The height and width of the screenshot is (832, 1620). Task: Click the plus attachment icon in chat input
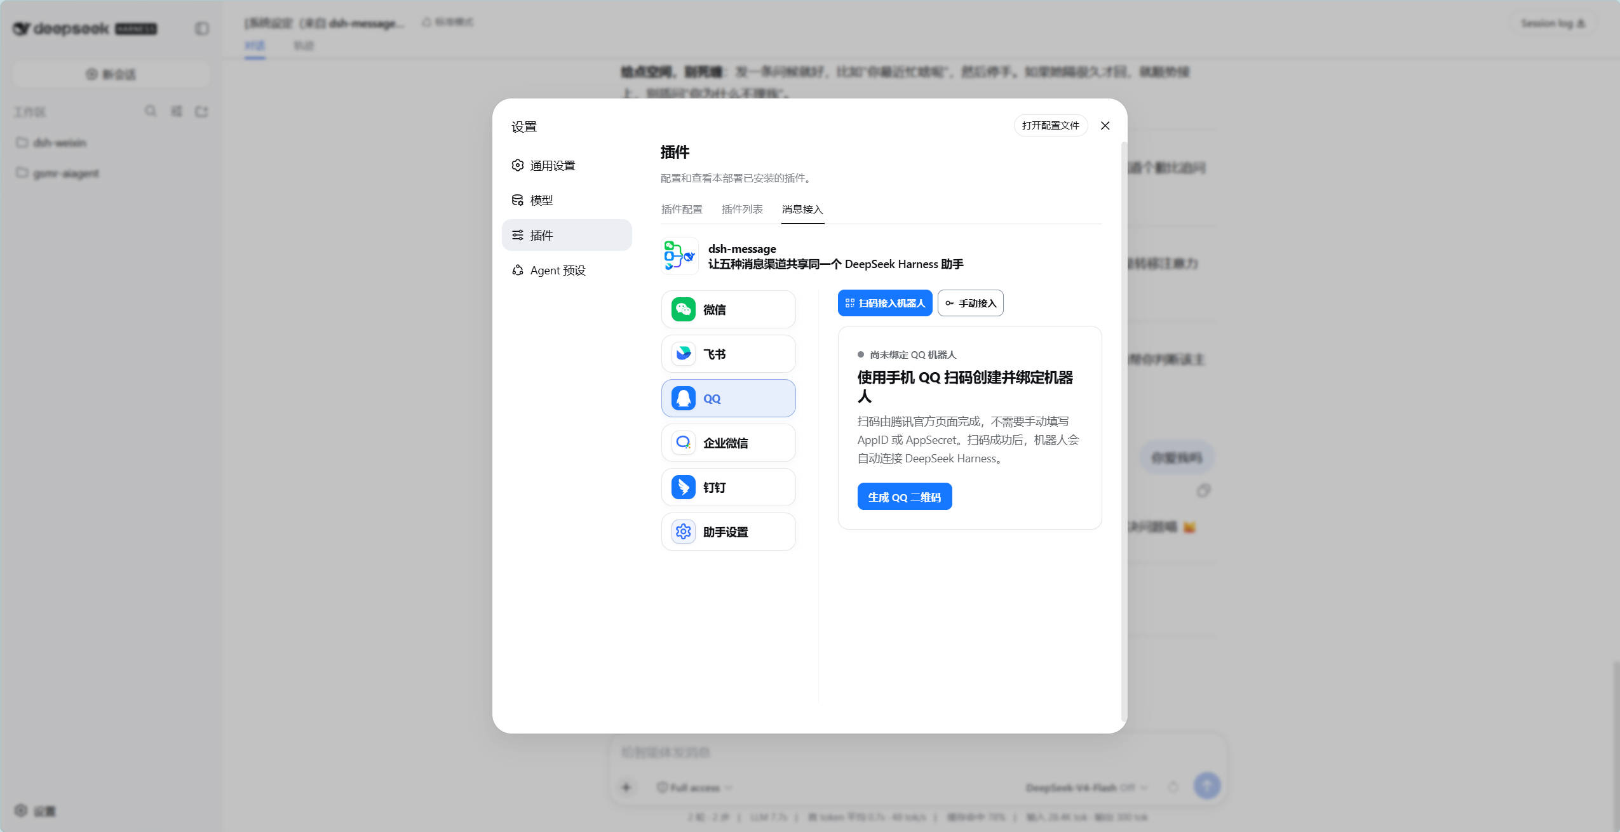[626, 787]
